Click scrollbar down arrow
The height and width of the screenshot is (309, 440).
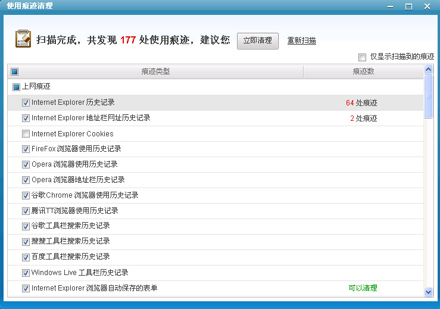click(x=428, y=292)
